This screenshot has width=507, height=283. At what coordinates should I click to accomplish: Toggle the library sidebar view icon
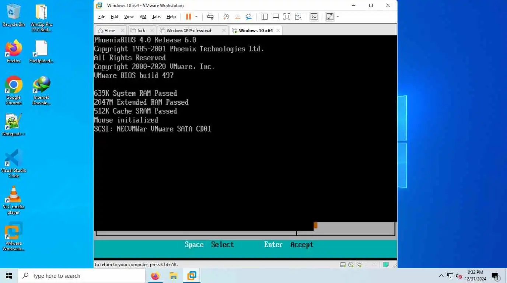(x=265, y=17)
